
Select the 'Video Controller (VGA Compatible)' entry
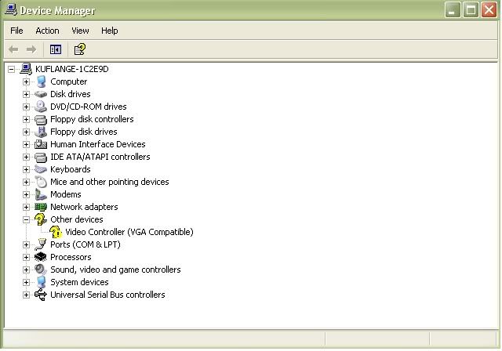[x=129, y=232]
